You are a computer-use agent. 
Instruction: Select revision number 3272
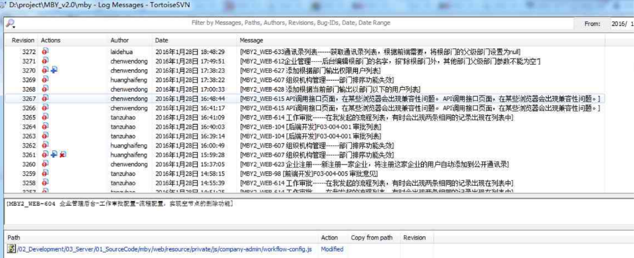click(29, 52)
